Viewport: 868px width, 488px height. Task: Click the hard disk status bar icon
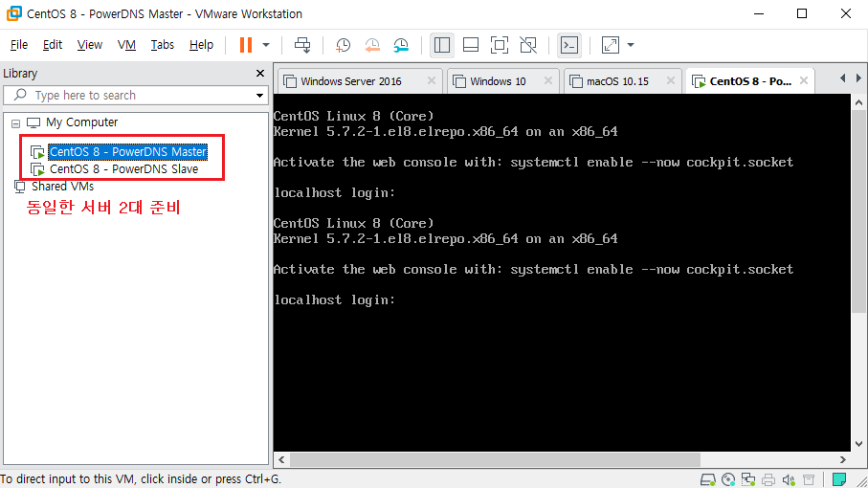[707, 479]
